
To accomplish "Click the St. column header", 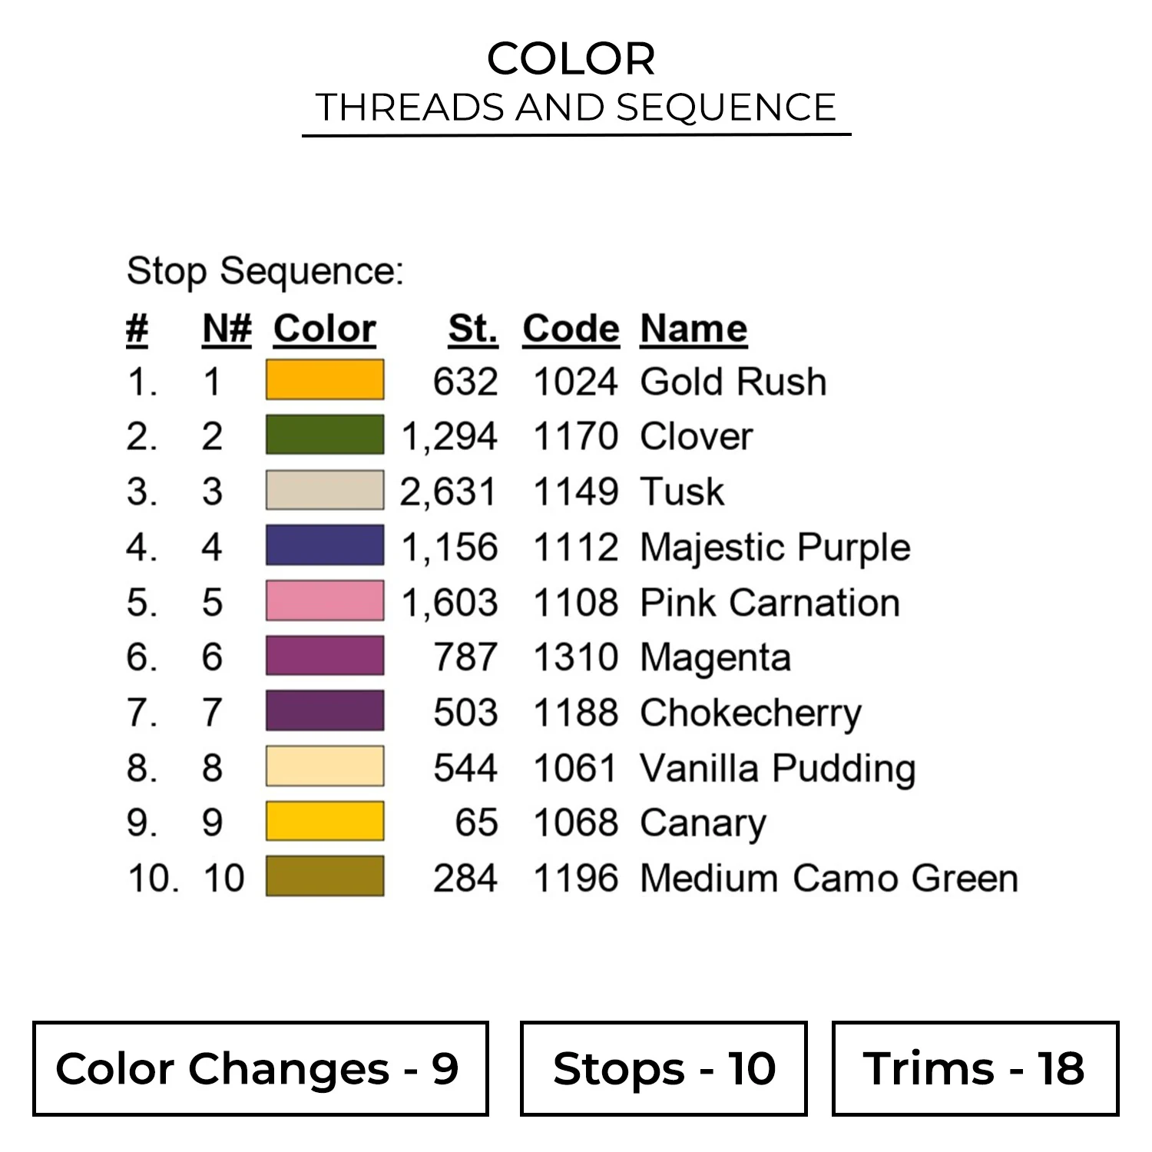I will pyautogui.click(x=473, y=329).
